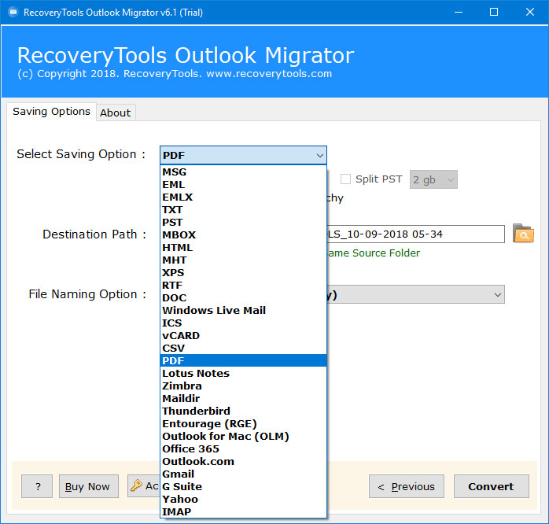
Task: Choose Yahoo option
Action: tap(243, 500)
